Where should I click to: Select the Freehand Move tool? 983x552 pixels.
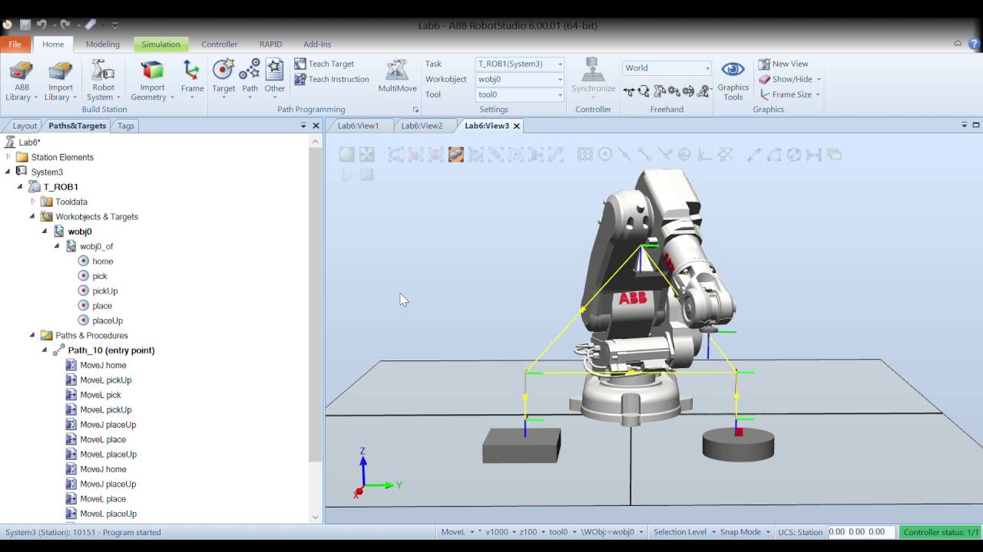point(629,91)
